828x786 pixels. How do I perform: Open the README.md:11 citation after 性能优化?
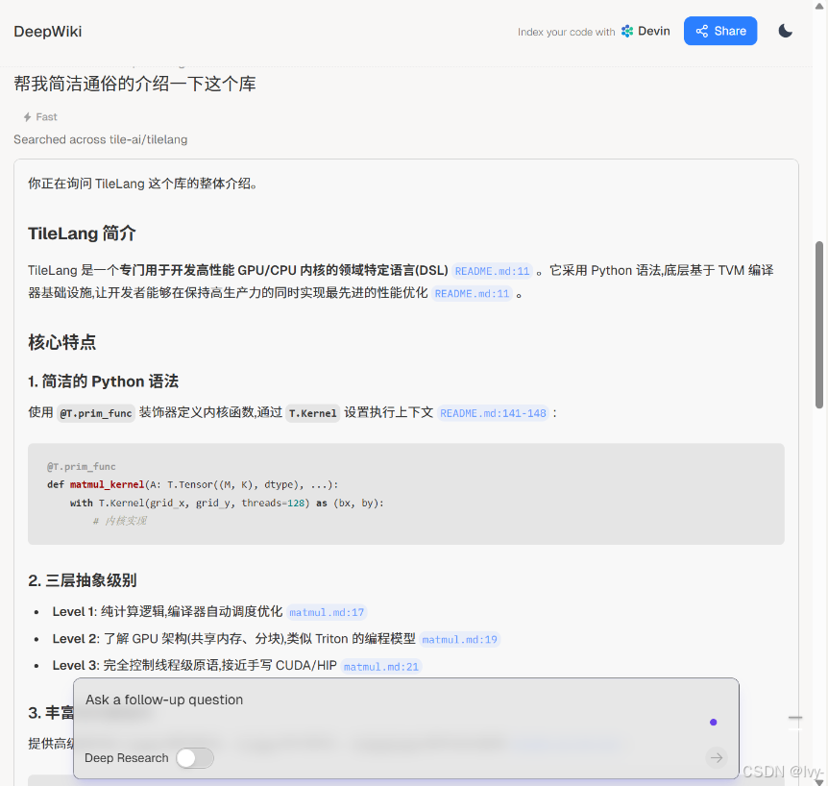pos(472,294)
